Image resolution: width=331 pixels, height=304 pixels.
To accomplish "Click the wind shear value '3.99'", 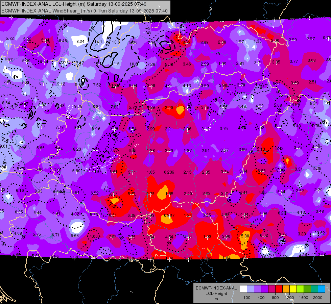I will click(x=243, y=150).
